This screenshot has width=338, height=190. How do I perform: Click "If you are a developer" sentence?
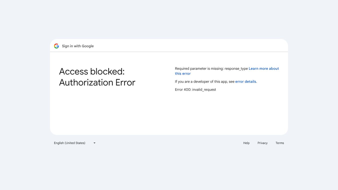click(205, 81)
